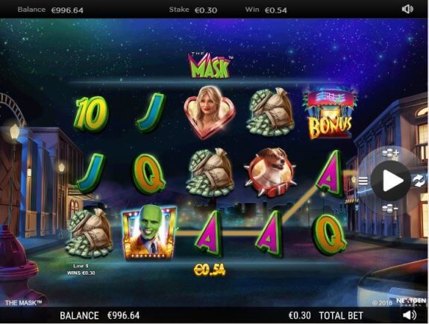Click the €0.54 win amount display
The height and width of the screenshot is (324, 429).
[210, 270]
